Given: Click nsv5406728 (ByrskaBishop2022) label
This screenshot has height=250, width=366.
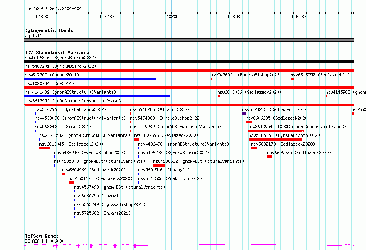Looking at the screenshot, I should coord(174,153).
